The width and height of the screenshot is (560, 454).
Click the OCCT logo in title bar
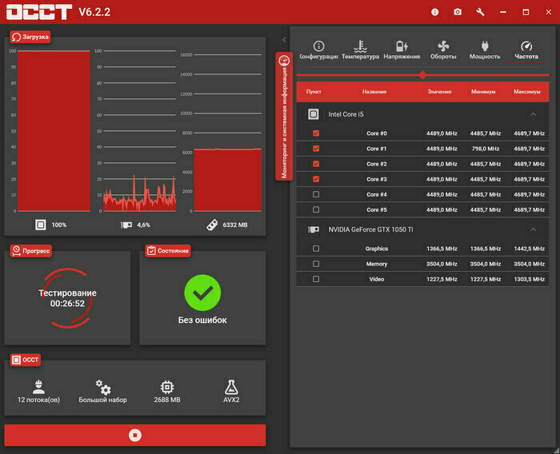(x=39, y=12)
